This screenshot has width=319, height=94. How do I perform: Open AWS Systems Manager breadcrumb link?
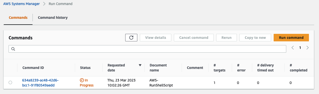pos(21,4)
